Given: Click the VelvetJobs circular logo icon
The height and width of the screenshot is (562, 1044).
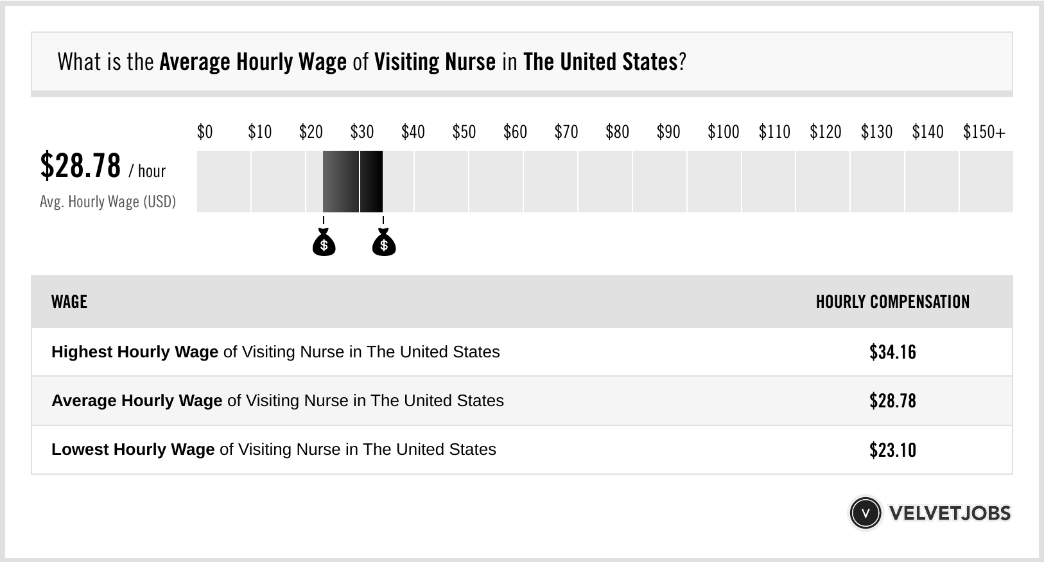Looking at the screenshot, I should [866, 513].
